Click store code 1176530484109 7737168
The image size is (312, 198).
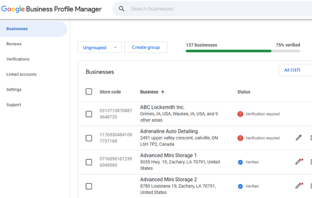point(116,138)
